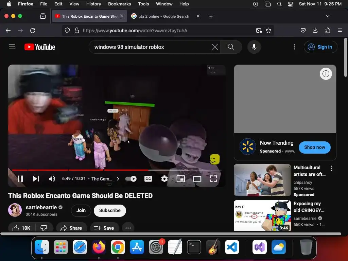Enable miniplayer mode icon
348x261 pixels.
pos(181,179)
